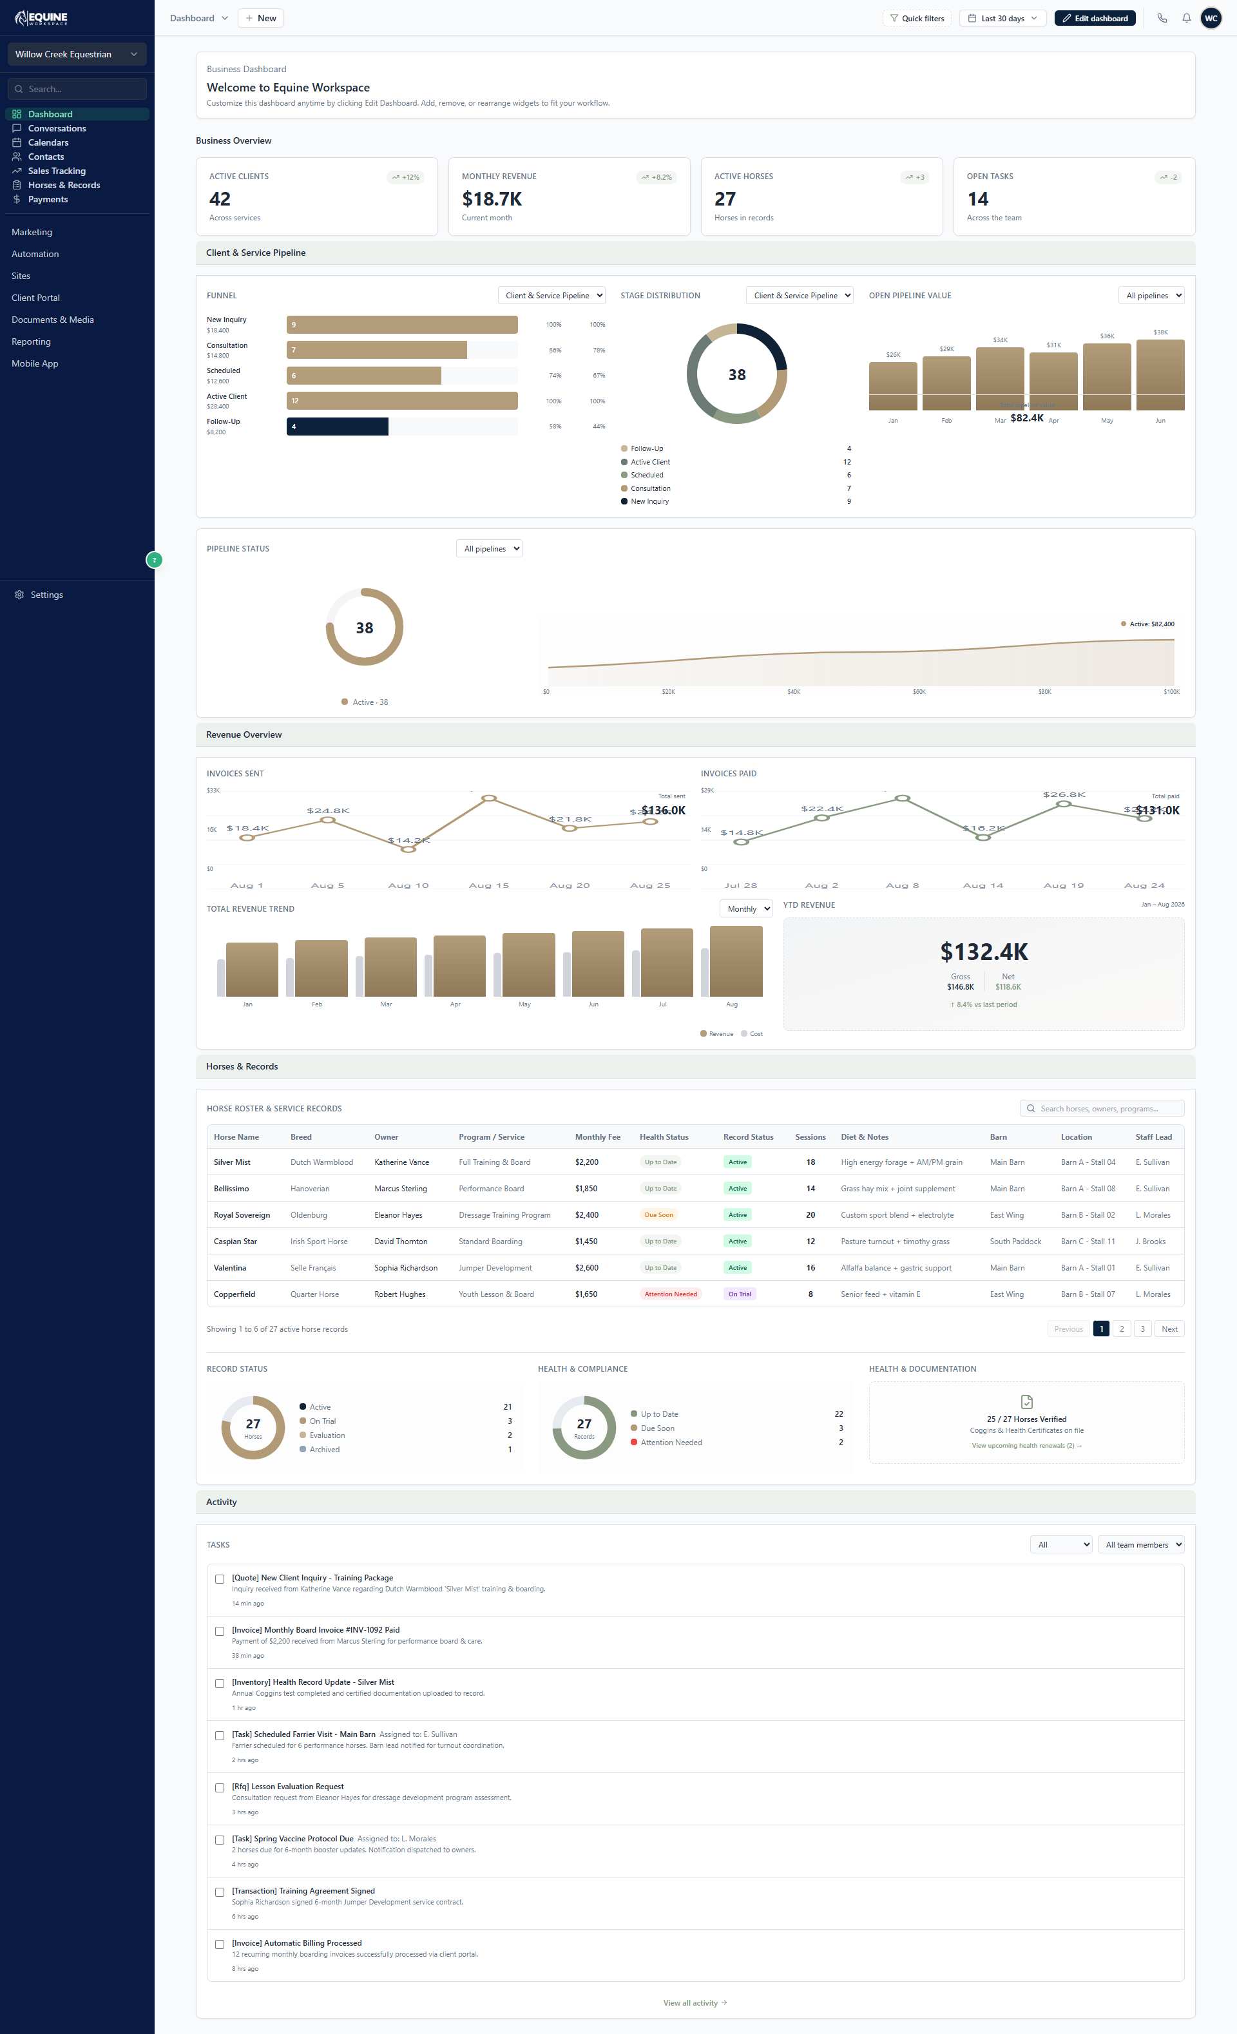Image resolution: width=1237 pixels, height=2034 pixels.
Task: Open the Marketing menu item
Action: (32, 232)
